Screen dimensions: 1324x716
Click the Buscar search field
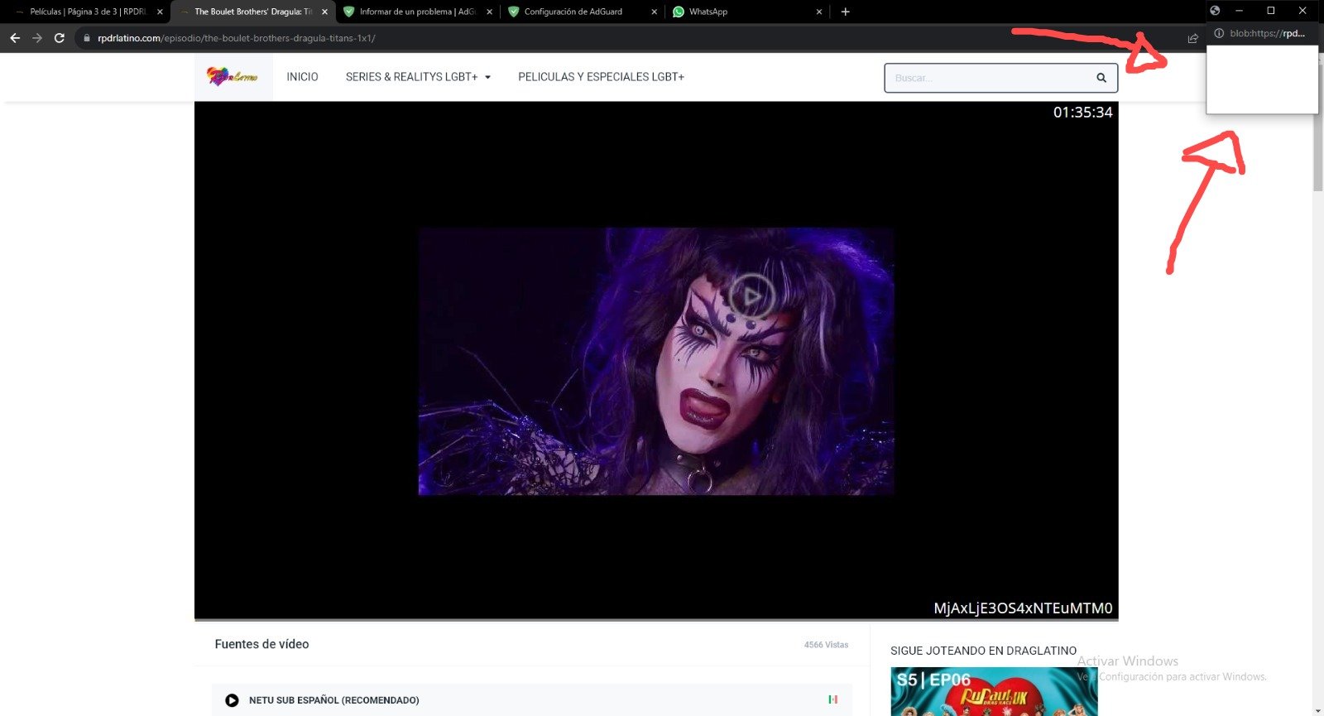(989, 78)
